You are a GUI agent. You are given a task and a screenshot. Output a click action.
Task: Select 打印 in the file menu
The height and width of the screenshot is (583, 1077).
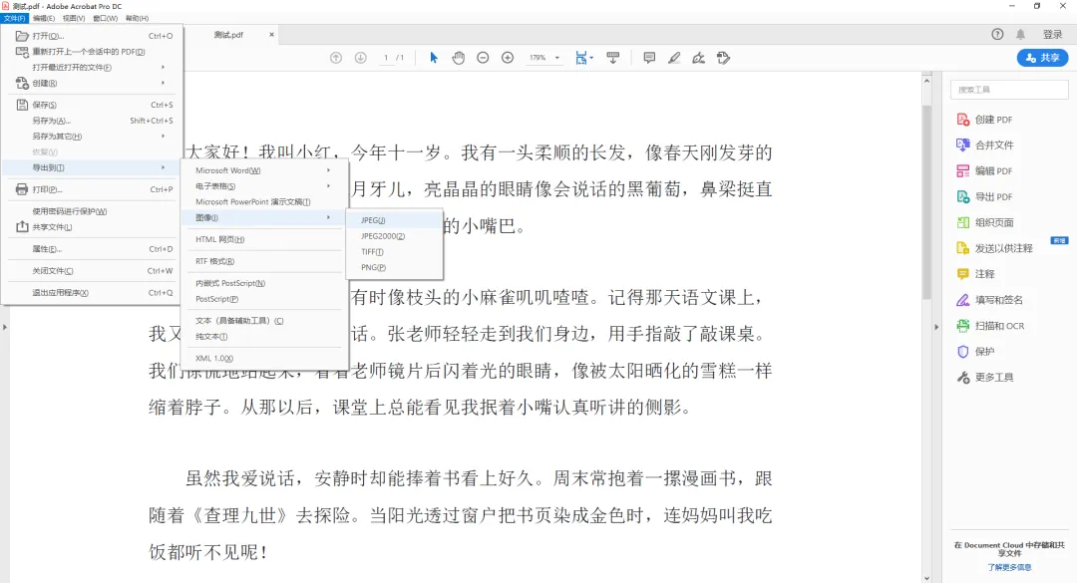(x=92, y=189)
